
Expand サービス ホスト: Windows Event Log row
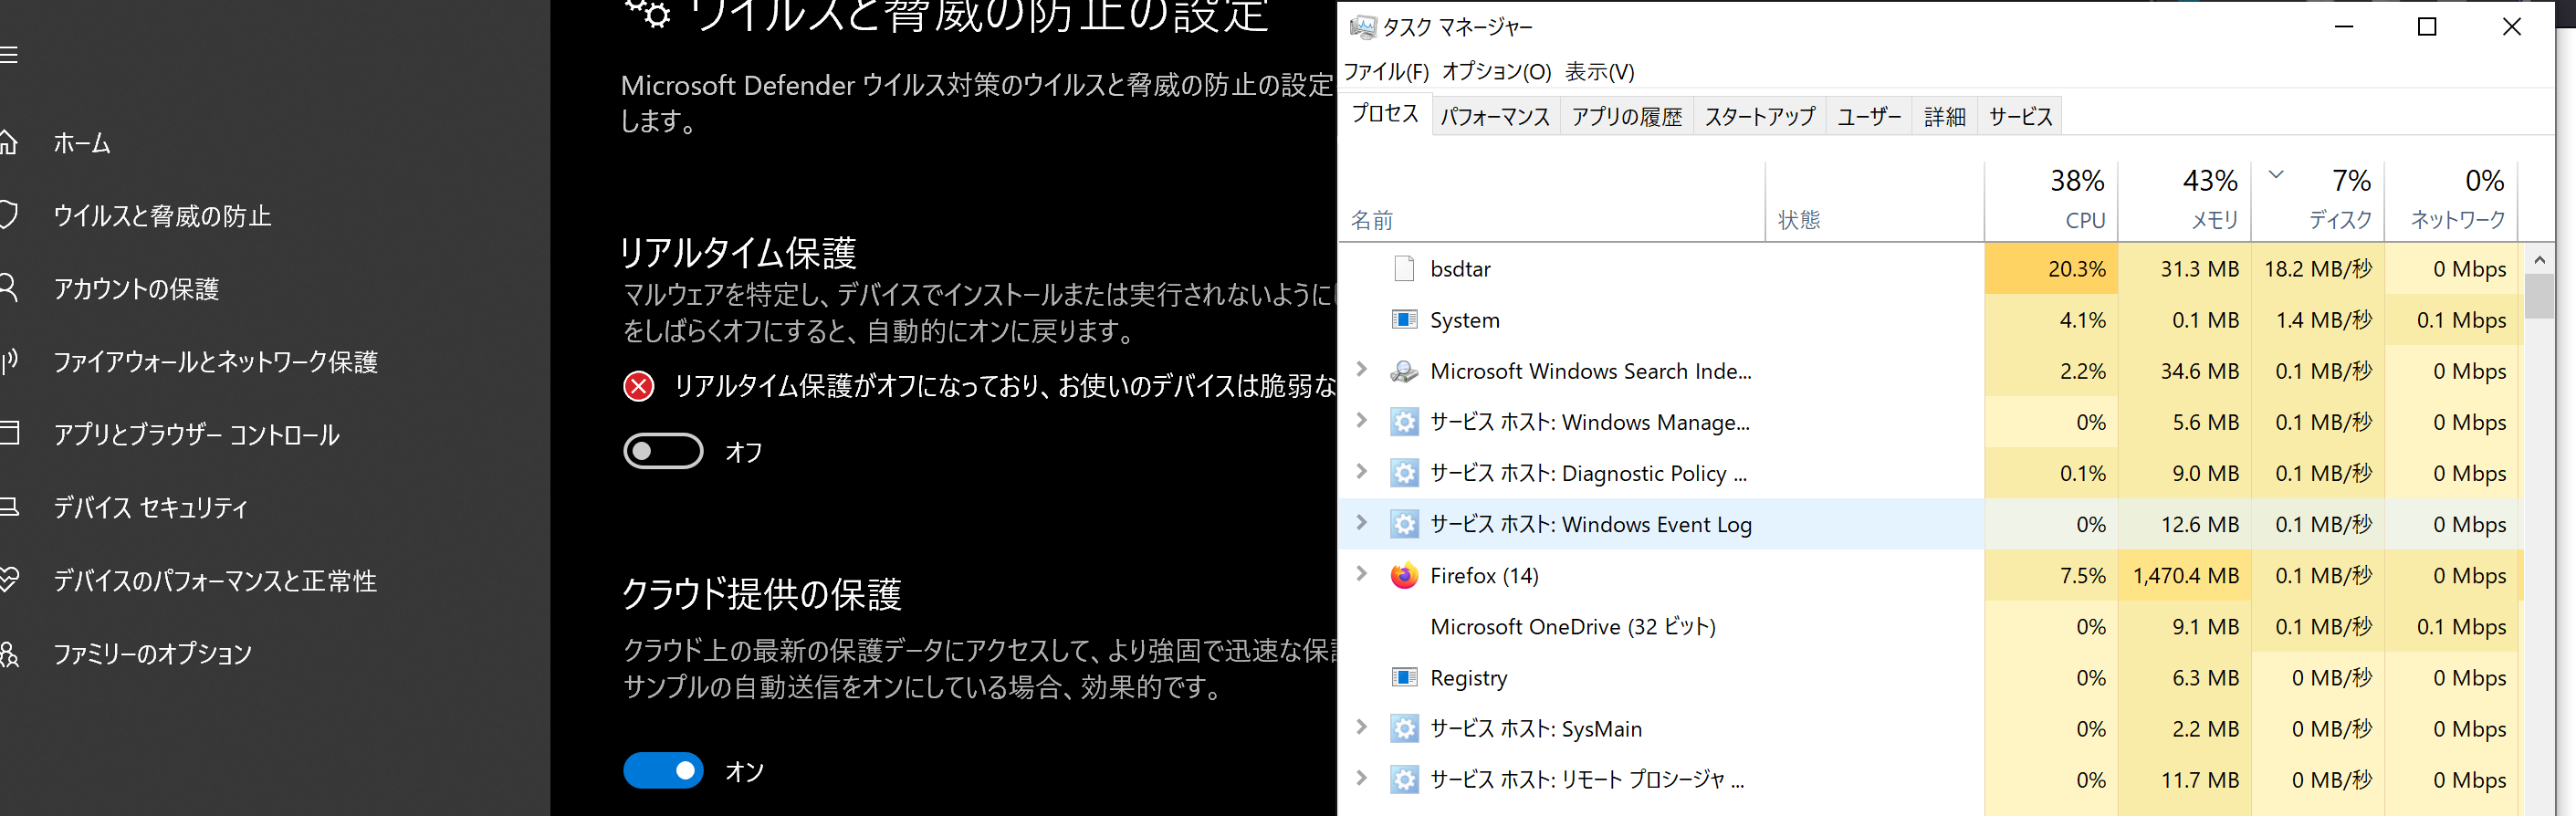click(1361, 522)
